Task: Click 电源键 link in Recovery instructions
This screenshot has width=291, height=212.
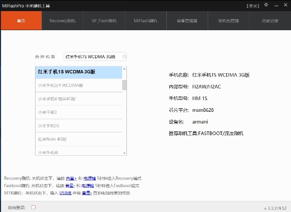Action: [89, 178]
